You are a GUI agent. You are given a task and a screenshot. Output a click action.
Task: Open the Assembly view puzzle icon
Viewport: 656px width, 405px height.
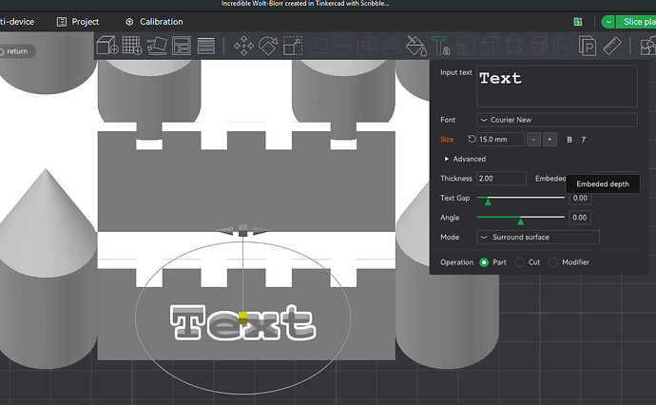point(648,46)
